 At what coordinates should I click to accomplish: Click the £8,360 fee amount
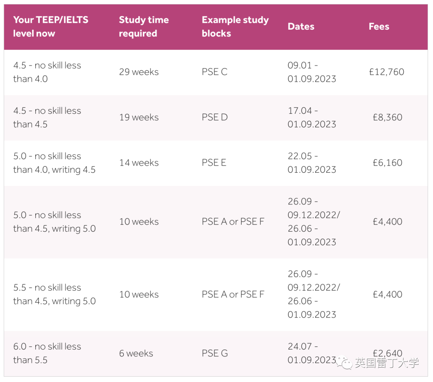[387, 117]
